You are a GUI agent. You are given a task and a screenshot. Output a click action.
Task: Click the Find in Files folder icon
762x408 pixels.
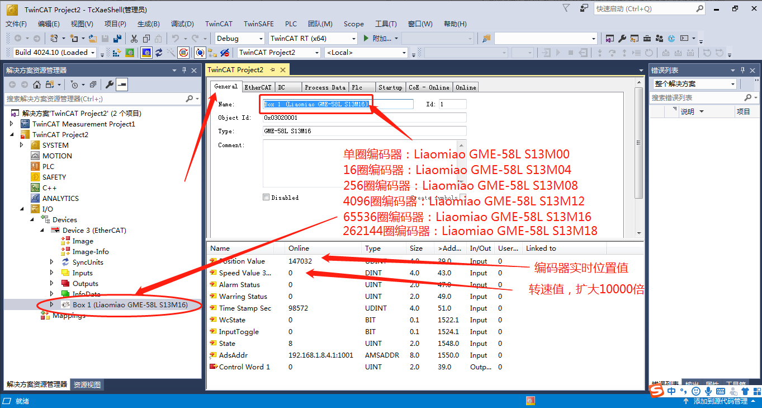tap(486, 39)
